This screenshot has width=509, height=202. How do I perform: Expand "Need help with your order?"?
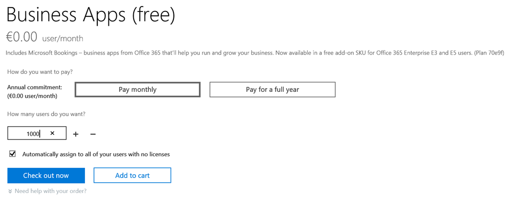click(x=50, y=191)
